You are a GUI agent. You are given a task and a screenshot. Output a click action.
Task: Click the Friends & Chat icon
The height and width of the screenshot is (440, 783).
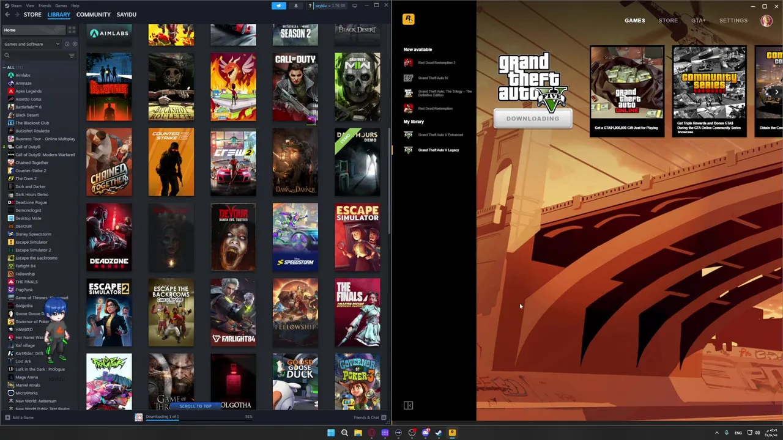pyautogui.click(x=384, y=417)
